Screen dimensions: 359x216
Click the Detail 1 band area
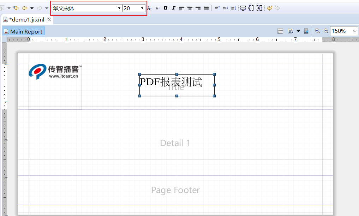point(175,143)
